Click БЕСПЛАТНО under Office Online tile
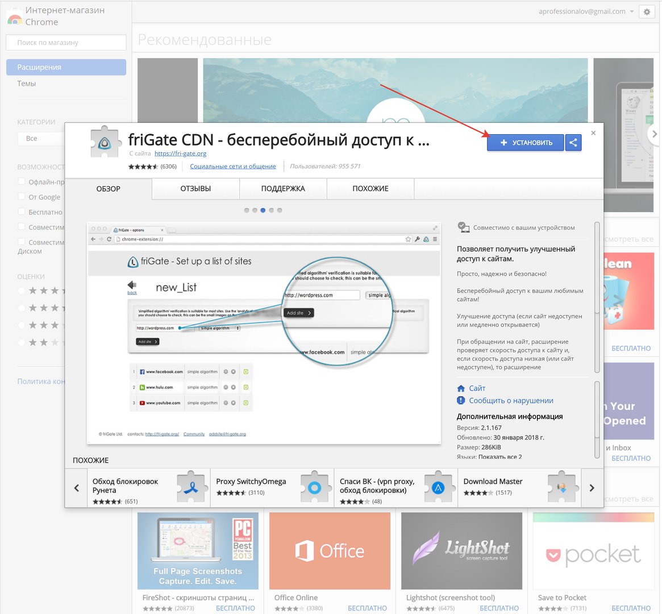The image size is (662, 614). [x=367, y=608]
